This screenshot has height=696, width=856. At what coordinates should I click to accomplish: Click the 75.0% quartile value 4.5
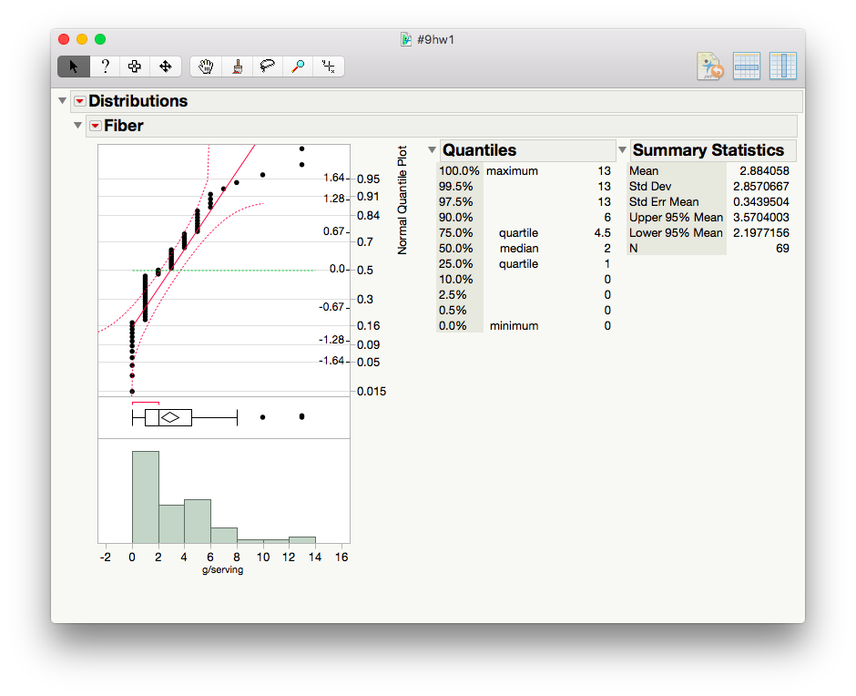(602, 232)
